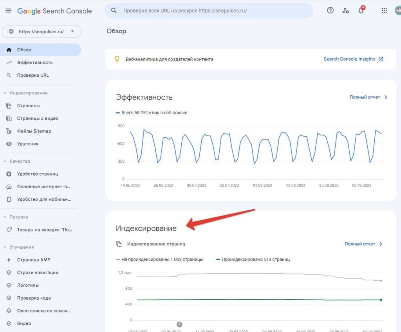Click the Google Search Console logo
The width and height of the screenshot is (401, 332).
point(54,11)
